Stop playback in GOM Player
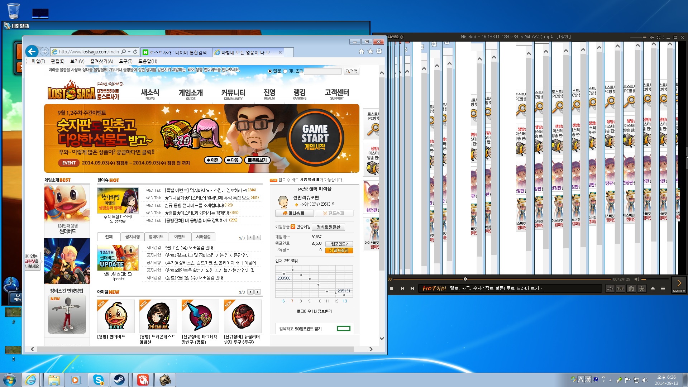This screenshot has height=387, width=688. (x=392, y=288)
